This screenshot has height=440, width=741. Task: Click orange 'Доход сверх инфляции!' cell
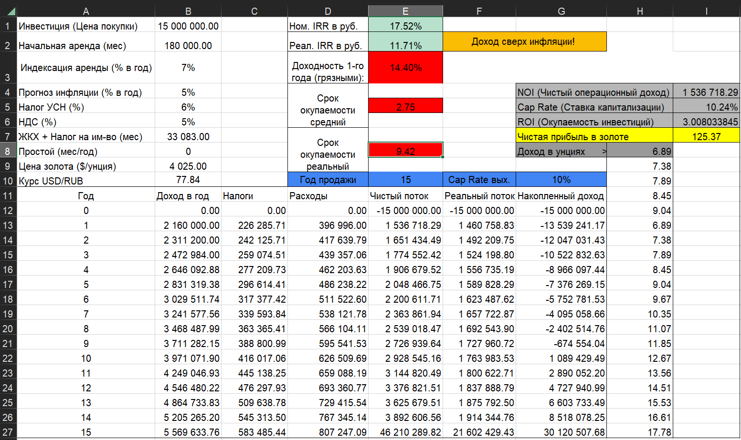(525, 41)
